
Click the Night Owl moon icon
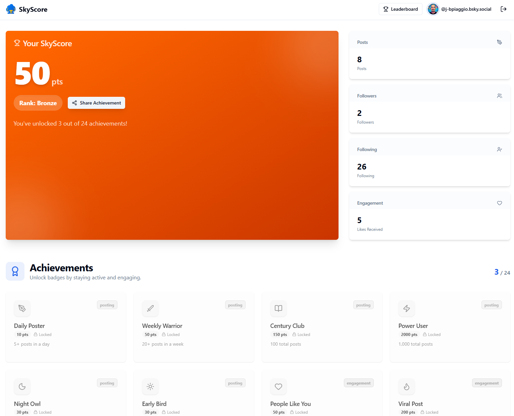[22, 387]
